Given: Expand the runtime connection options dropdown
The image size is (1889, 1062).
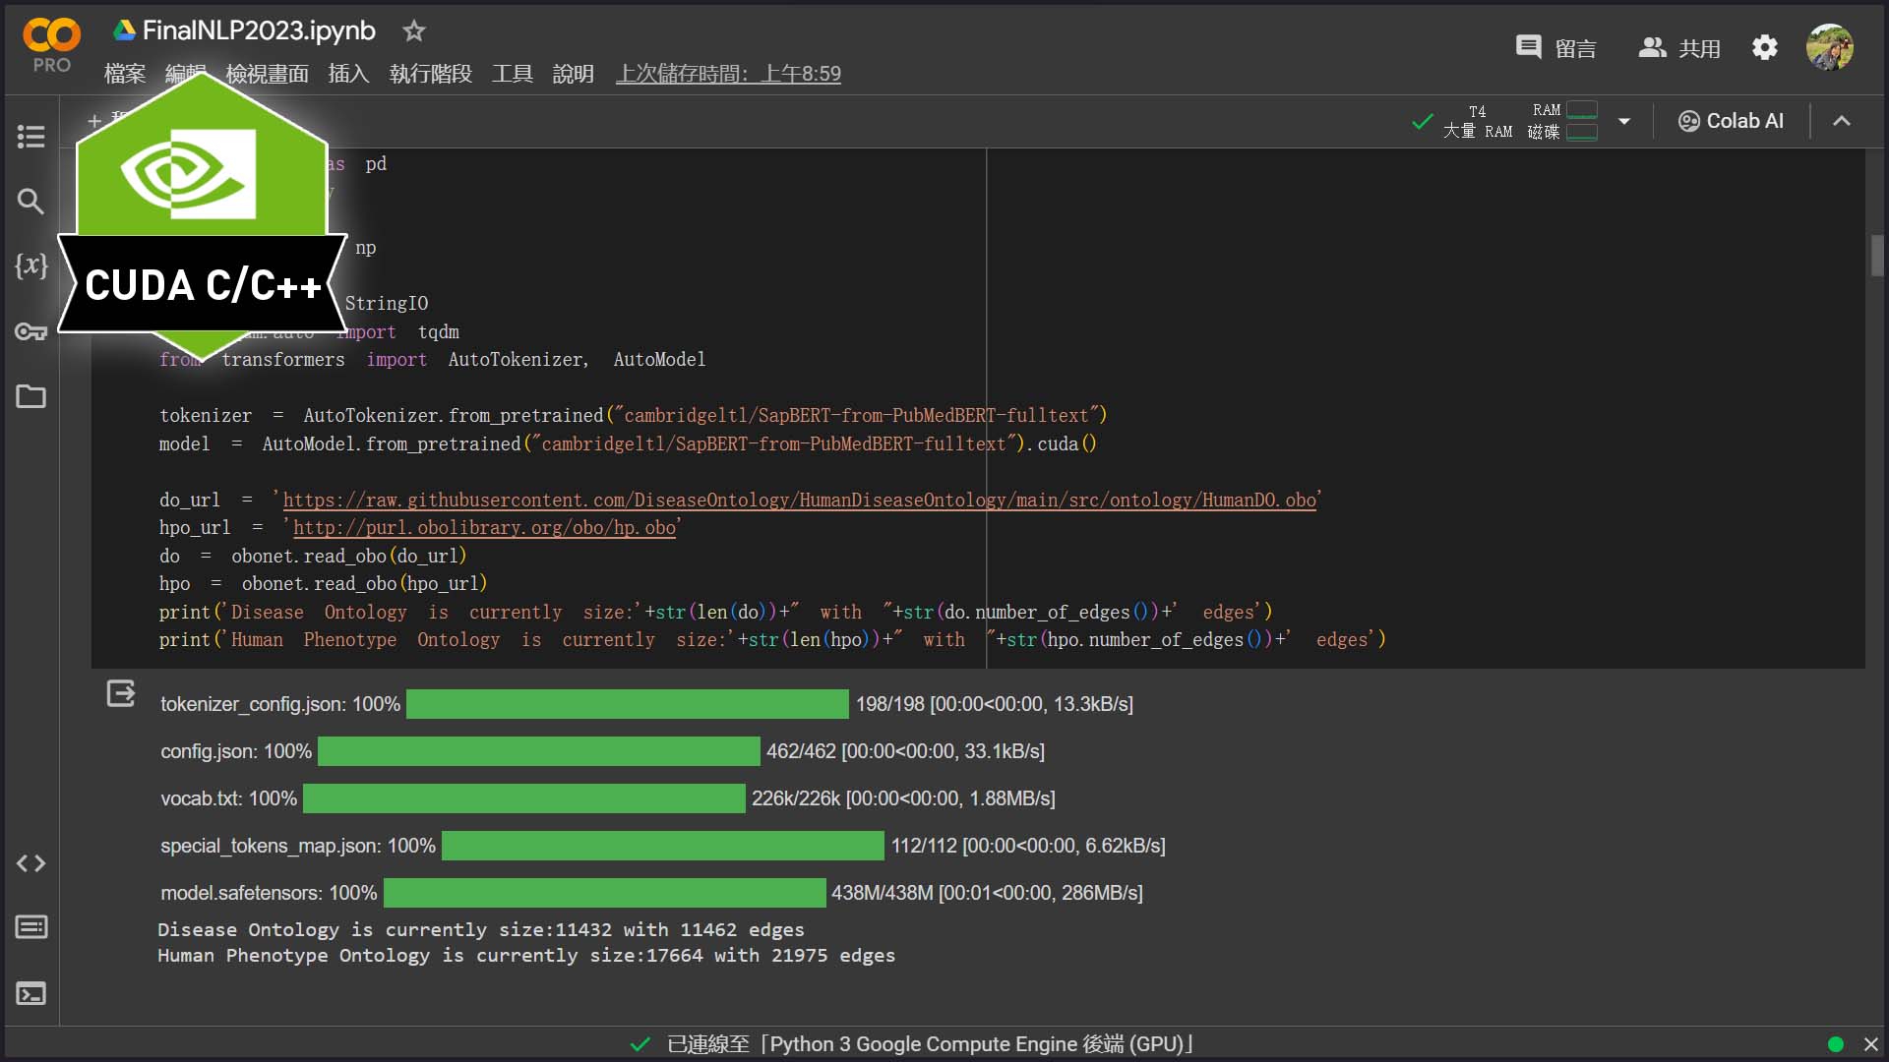Looking at the screenshot, I should click(1624, 121).
